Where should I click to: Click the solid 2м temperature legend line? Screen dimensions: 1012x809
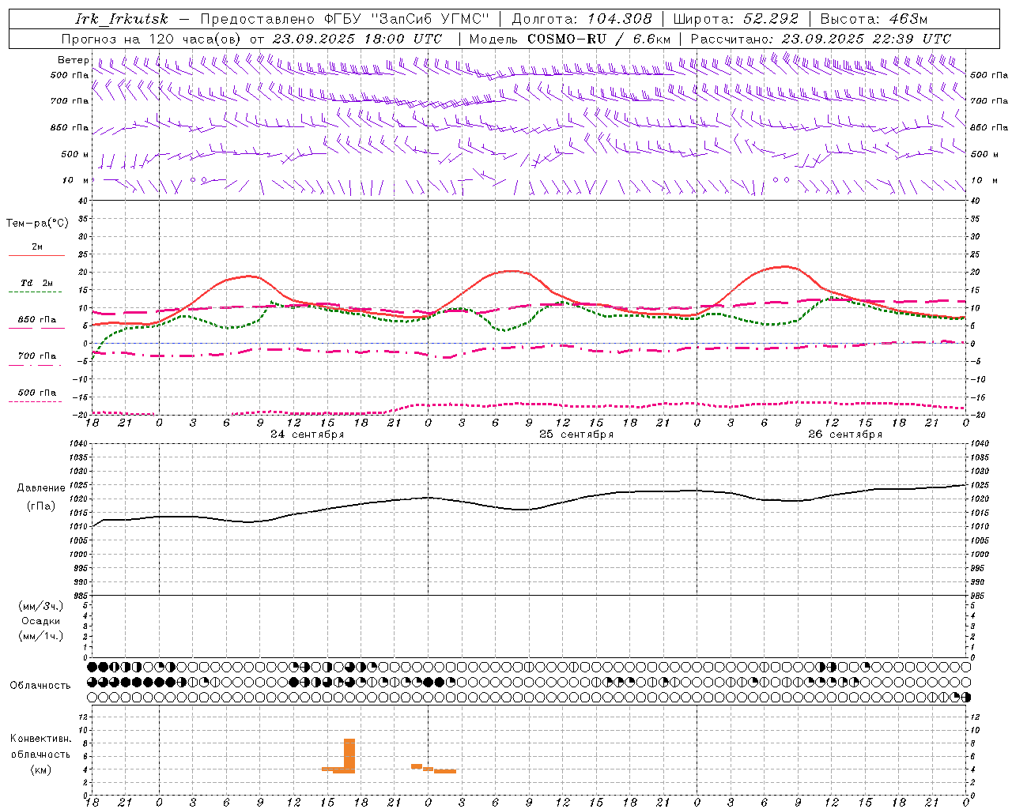pos(36,256)
